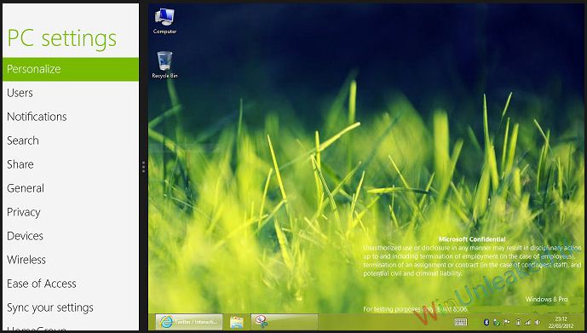This screenshot has height=333, width=587.
Task: Launch File Explorer from the taskbar
Action: pos(237,322)
